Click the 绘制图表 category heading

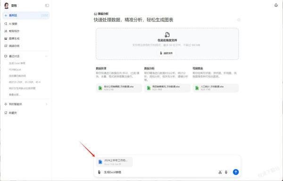[x=198, y=68]
